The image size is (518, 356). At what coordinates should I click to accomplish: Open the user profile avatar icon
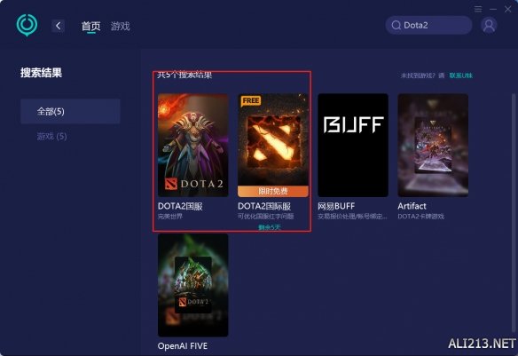click(489, 25)
